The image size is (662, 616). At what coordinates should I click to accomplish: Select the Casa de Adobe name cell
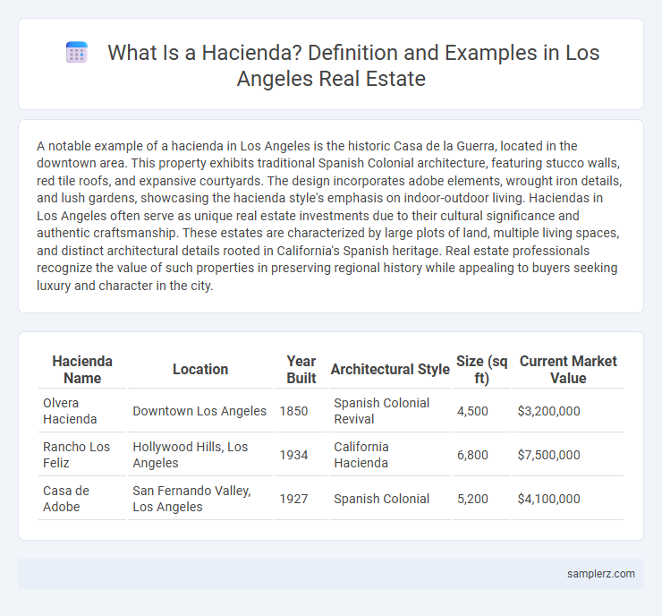point(82,499)
